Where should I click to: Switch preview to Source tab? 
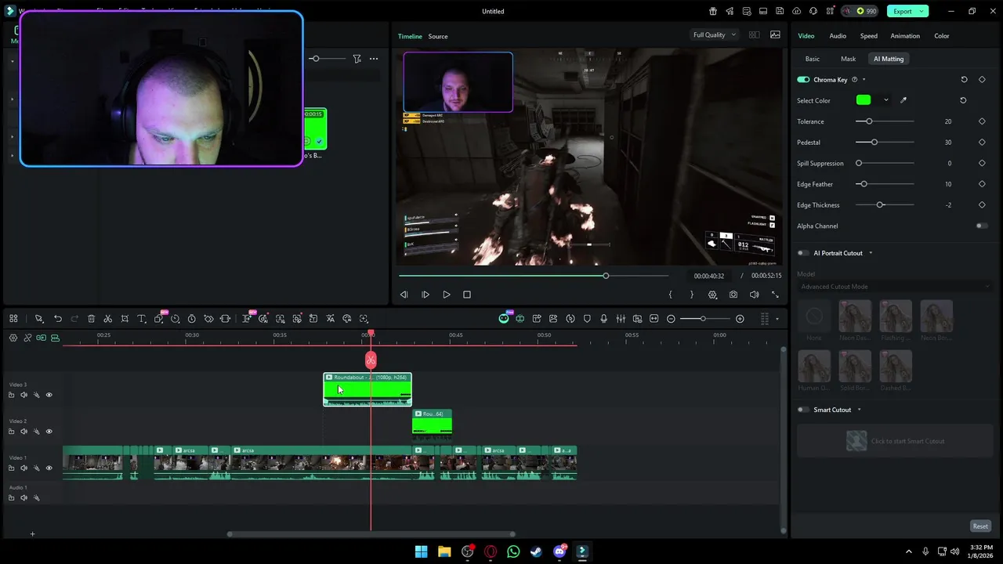click(x=438, y=36)
